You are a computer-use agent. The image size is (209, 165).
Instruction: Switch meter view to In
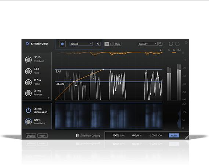169,50
